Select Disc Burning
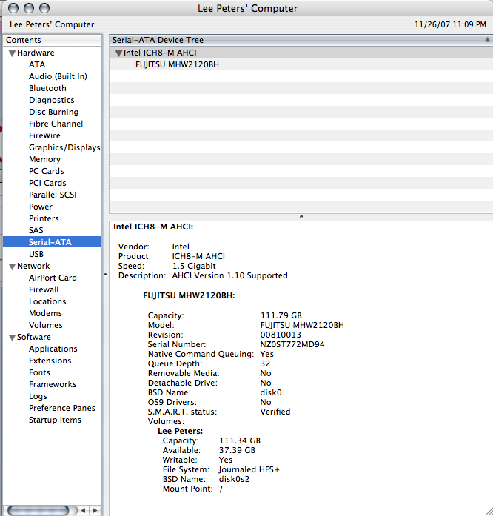The width and height of the screenshot is (493, 516). 53,112
